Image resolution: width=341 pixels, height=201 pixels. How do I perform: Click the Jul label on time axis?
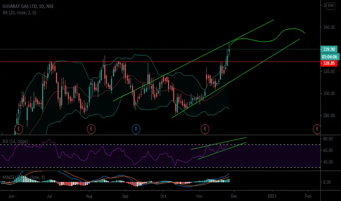[49, 196]
